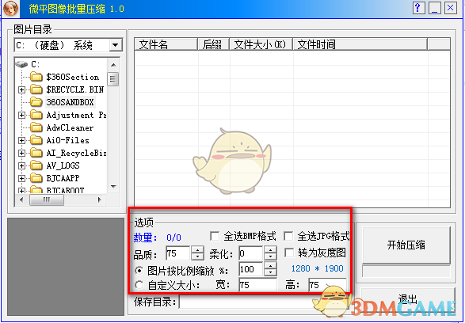
Task: Expand the AiO-Files tree node
Action: point(21,140)
